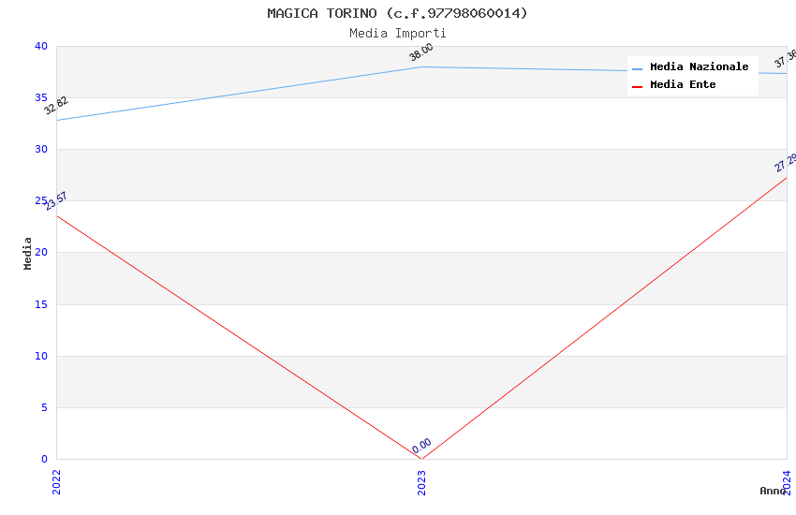Click the 0.00 data point label
The width and height of the screenshot is (796, 515).
pyautogui.click(x=421, y=446)
